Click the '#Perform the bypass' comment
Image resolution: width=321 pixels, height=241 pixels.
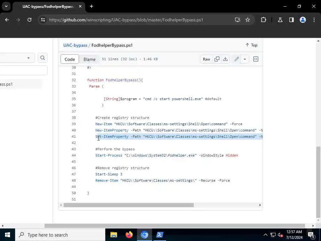pyautogui.click(x=115, y=149)
